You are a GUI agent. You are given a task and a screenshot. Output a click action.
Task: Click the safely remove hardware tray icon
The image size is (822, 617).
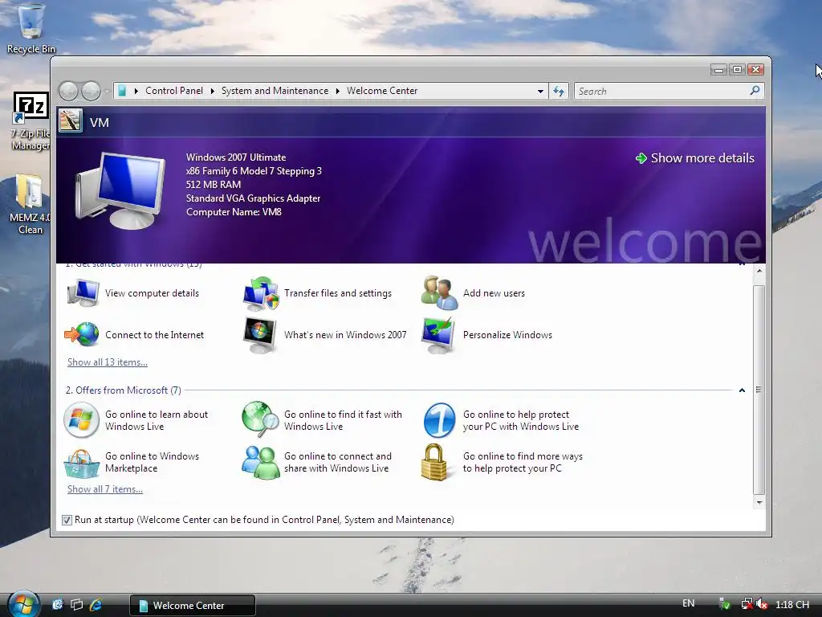[x=725, y=604]
